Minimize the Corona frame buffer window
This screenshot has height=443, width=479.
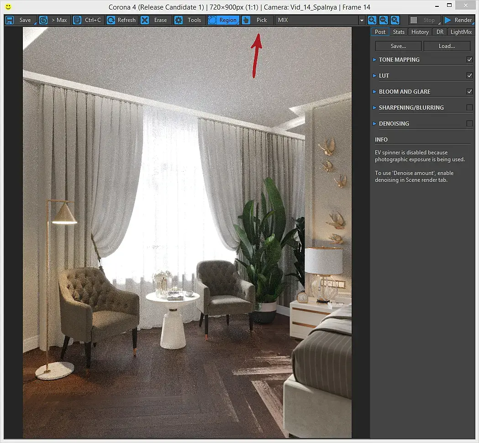pyautogui.click(x=437, y=6)
